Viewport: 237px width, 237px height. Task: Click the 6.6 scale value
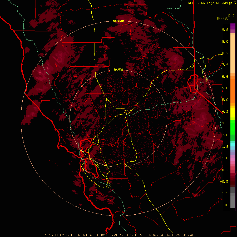[x=225, y=76]
